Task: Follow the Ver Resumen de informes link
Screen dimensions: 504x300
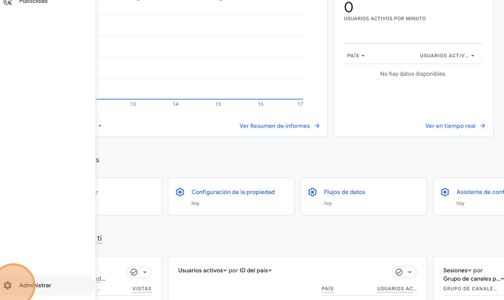Action: pos(280,126)
